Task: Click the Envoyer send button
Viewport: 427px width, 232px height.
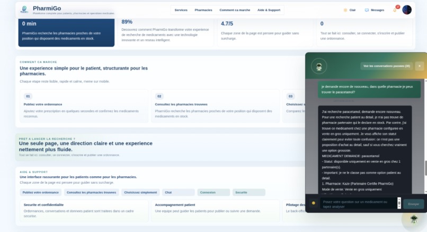Action: coord(413,204)
